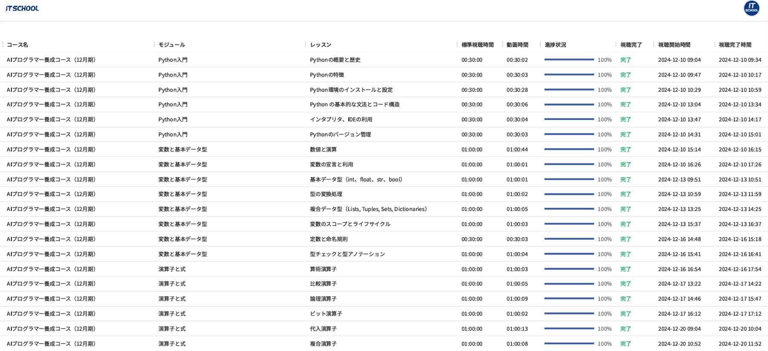
Task: Sort by the モジュール column header
Action: coord(172,45)
